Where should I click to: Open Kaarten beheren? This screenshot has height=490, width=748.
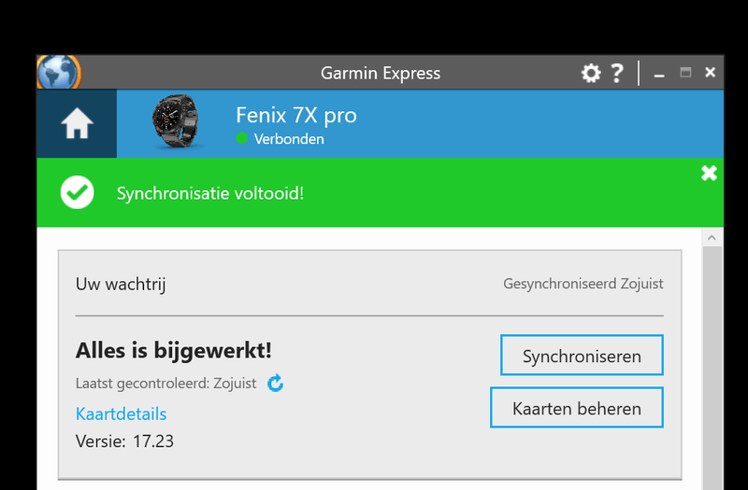point(577,408)
